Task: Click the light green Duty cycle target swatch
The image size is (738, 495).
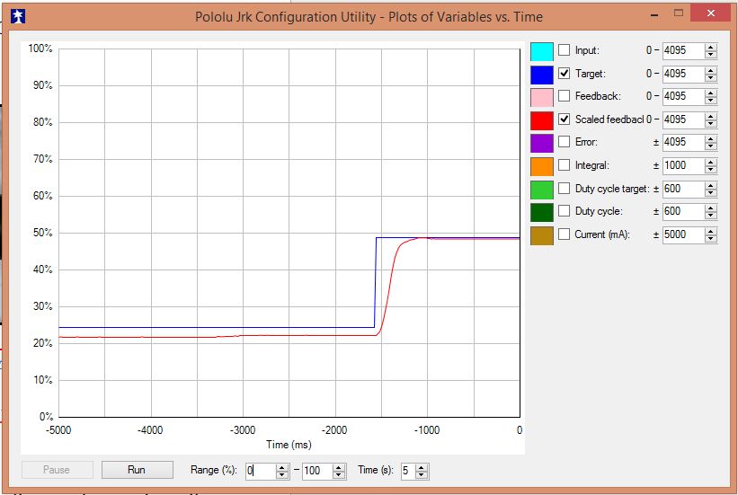Action: pyautogui.click(x=542, y=190)
